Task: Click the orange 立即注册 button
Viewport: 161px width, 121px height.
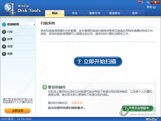Action: click(17, 111)
